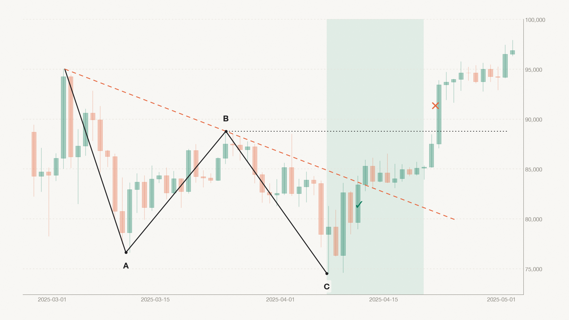Click the last green candle on the right

pos(513,52)
